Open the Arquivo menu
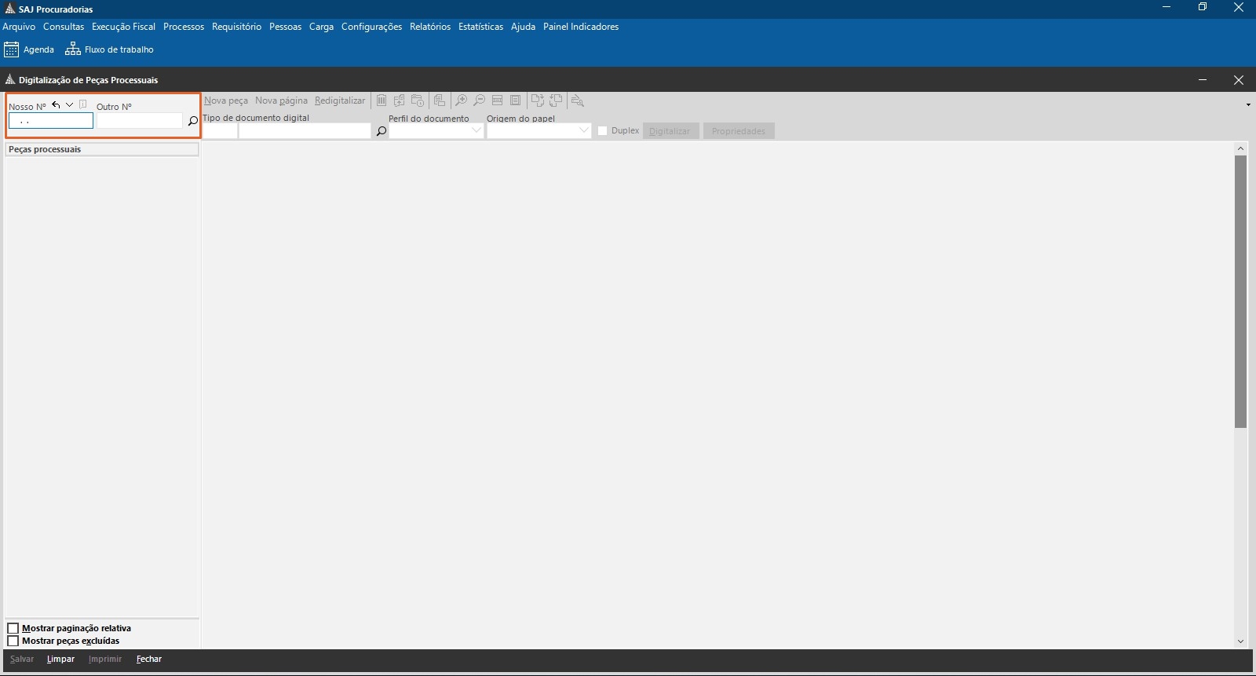1256x676 pixels. click(19, 27)
